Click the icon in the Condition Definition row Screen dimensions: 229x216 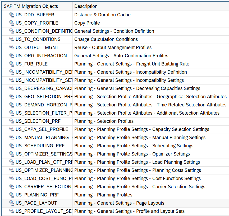(x=12, y=31)
